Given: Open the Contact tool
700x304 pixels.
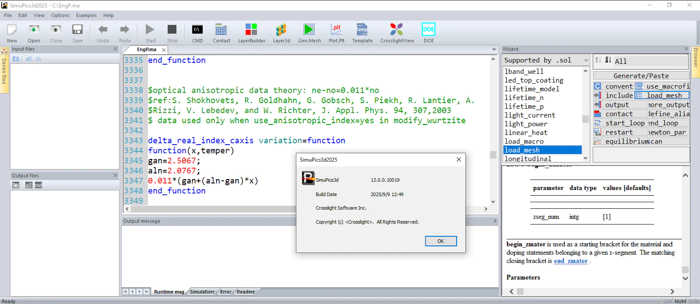Looking at the screenshot, I should [x=221, y=33].
